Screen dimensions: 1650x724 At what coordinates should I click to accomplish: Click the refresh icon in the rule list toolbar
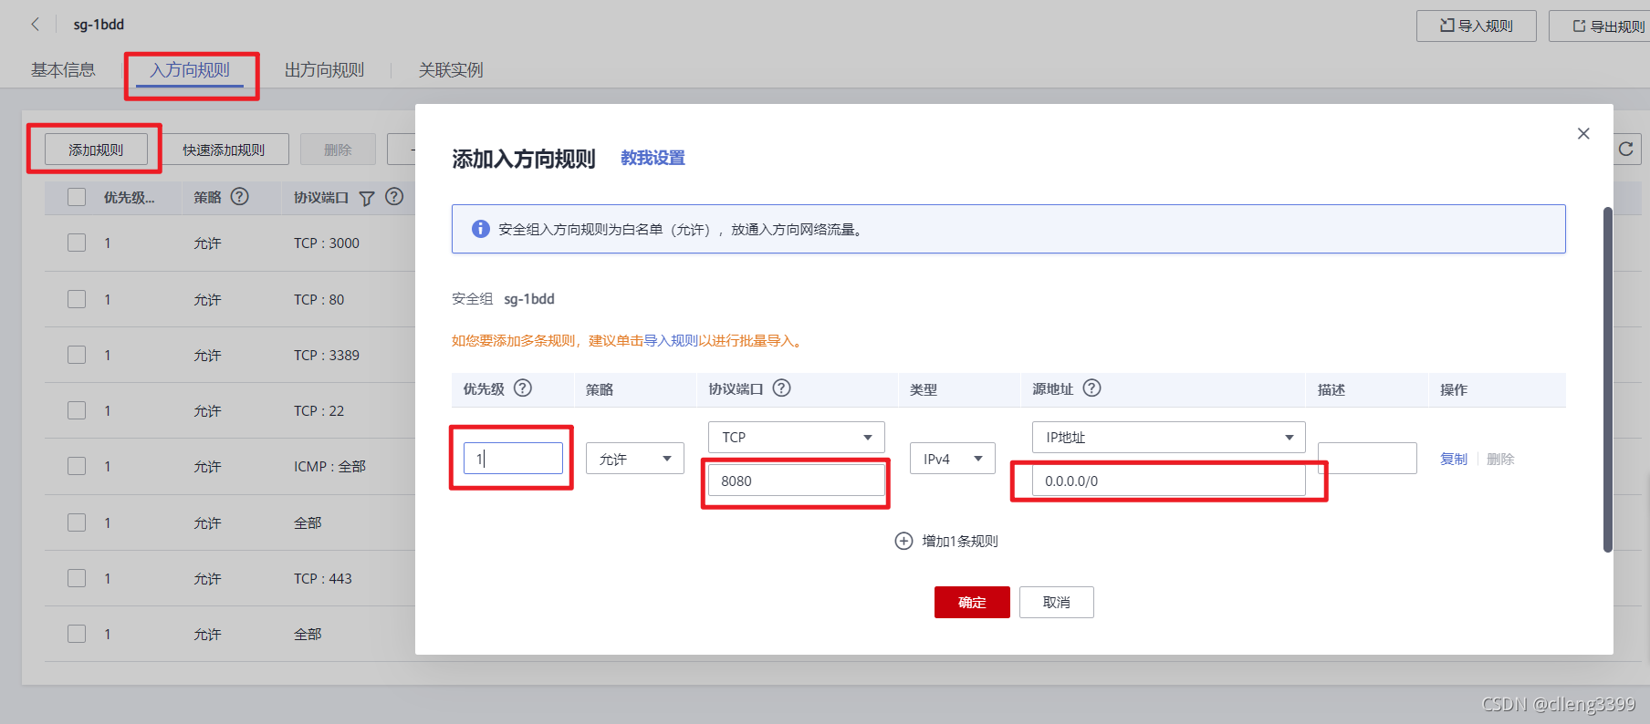click(1626, 149)
